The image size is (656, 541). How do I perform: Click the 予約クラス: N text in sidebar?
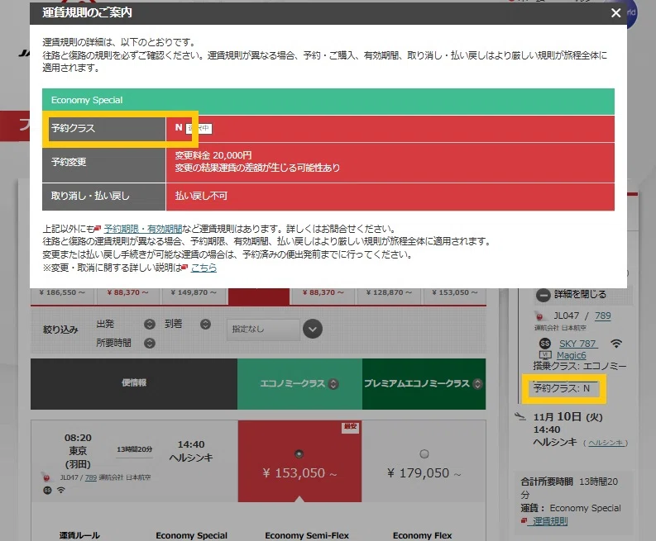coord(561,388)
